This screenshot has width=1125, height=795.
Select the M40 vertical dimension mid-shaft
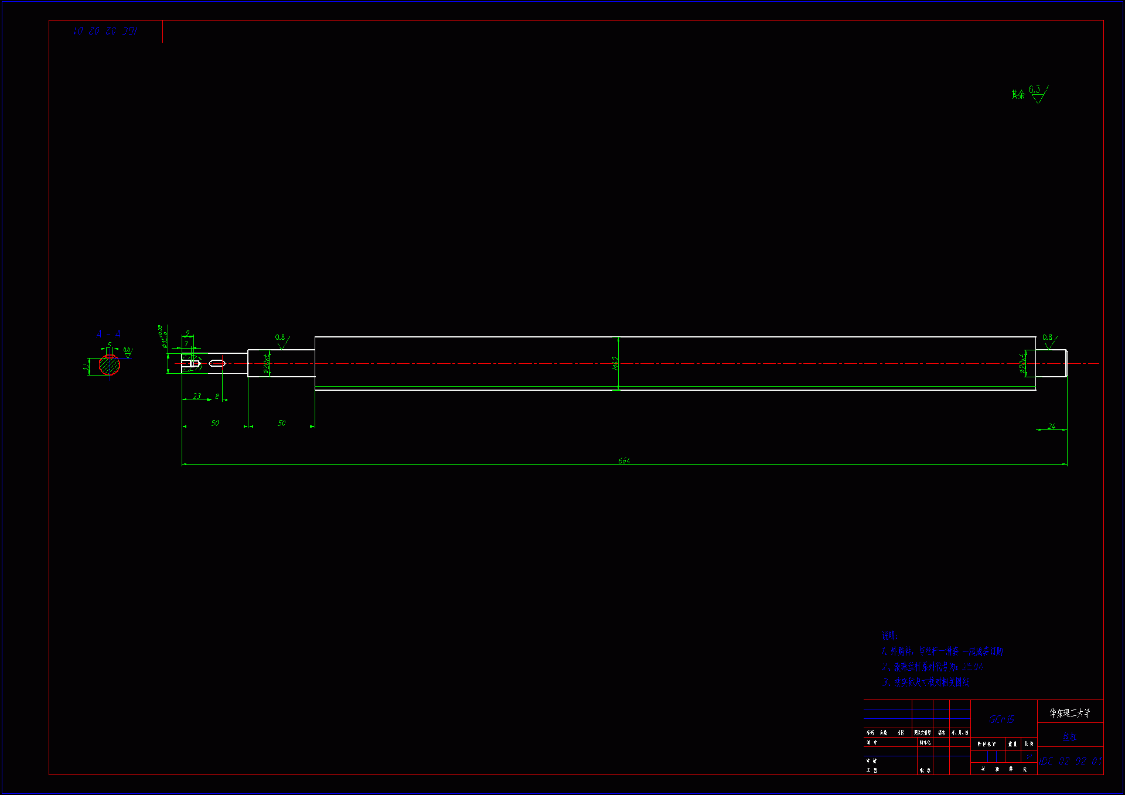615,363
